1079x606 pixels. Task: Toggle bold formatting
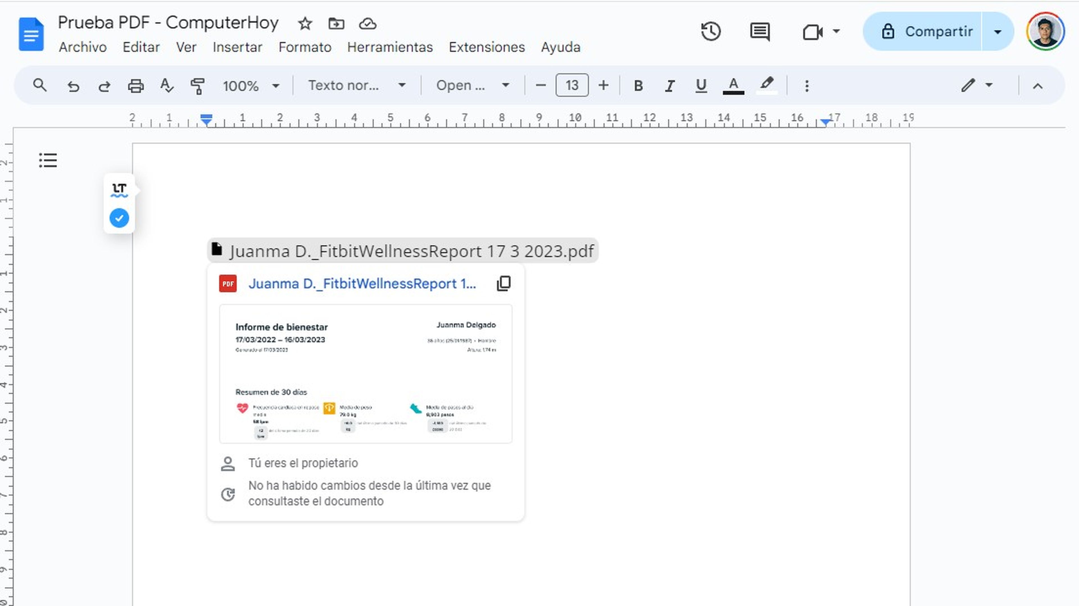[638, 86]
